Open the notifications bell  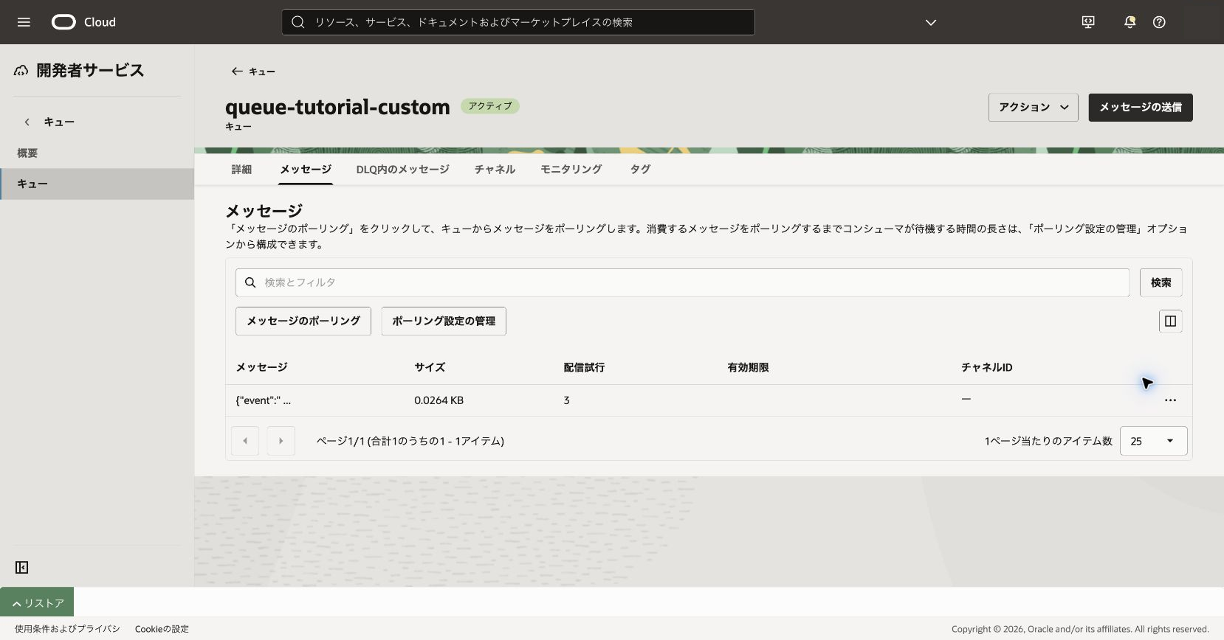[1130, 22]
